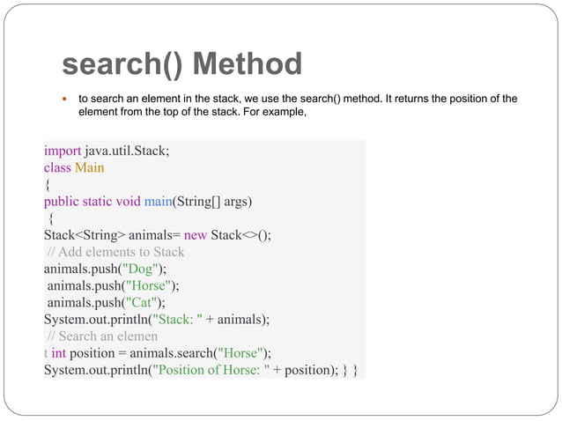Image resolution: width=562 pixels, height=421 pixels.
Task: Click the "// Add elements to Stack" comment
Action: (115, 252)
